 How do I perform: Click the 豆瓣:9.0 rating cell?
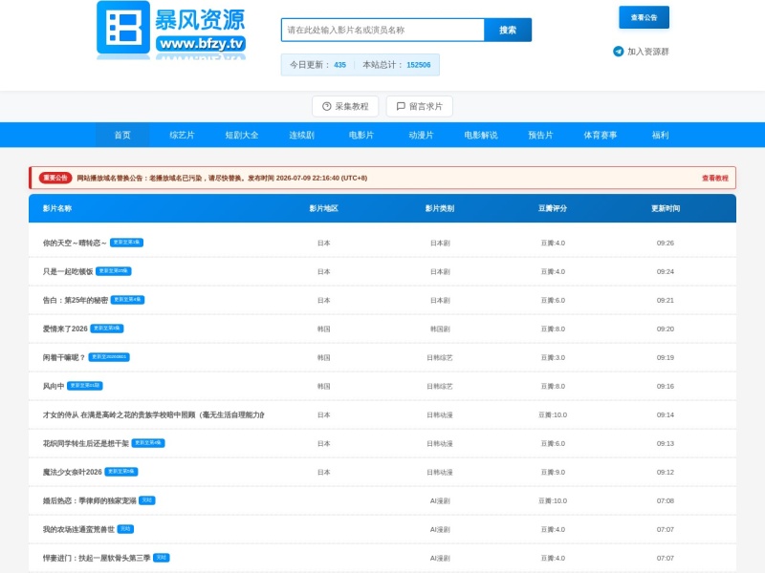[553, 472]
